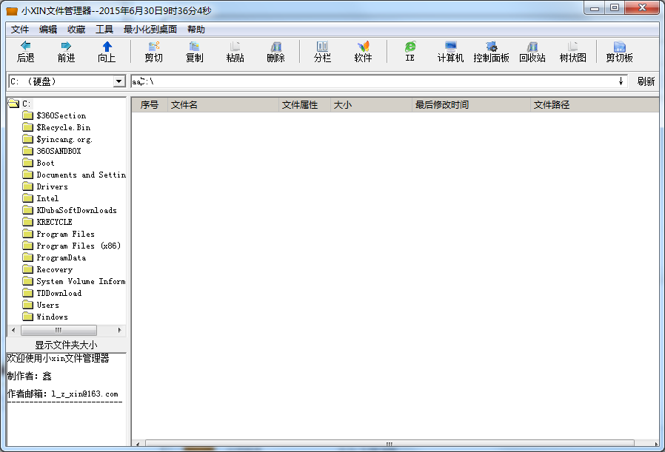
Task: Open the 文件 menu
Action: (x=20, y=30)
